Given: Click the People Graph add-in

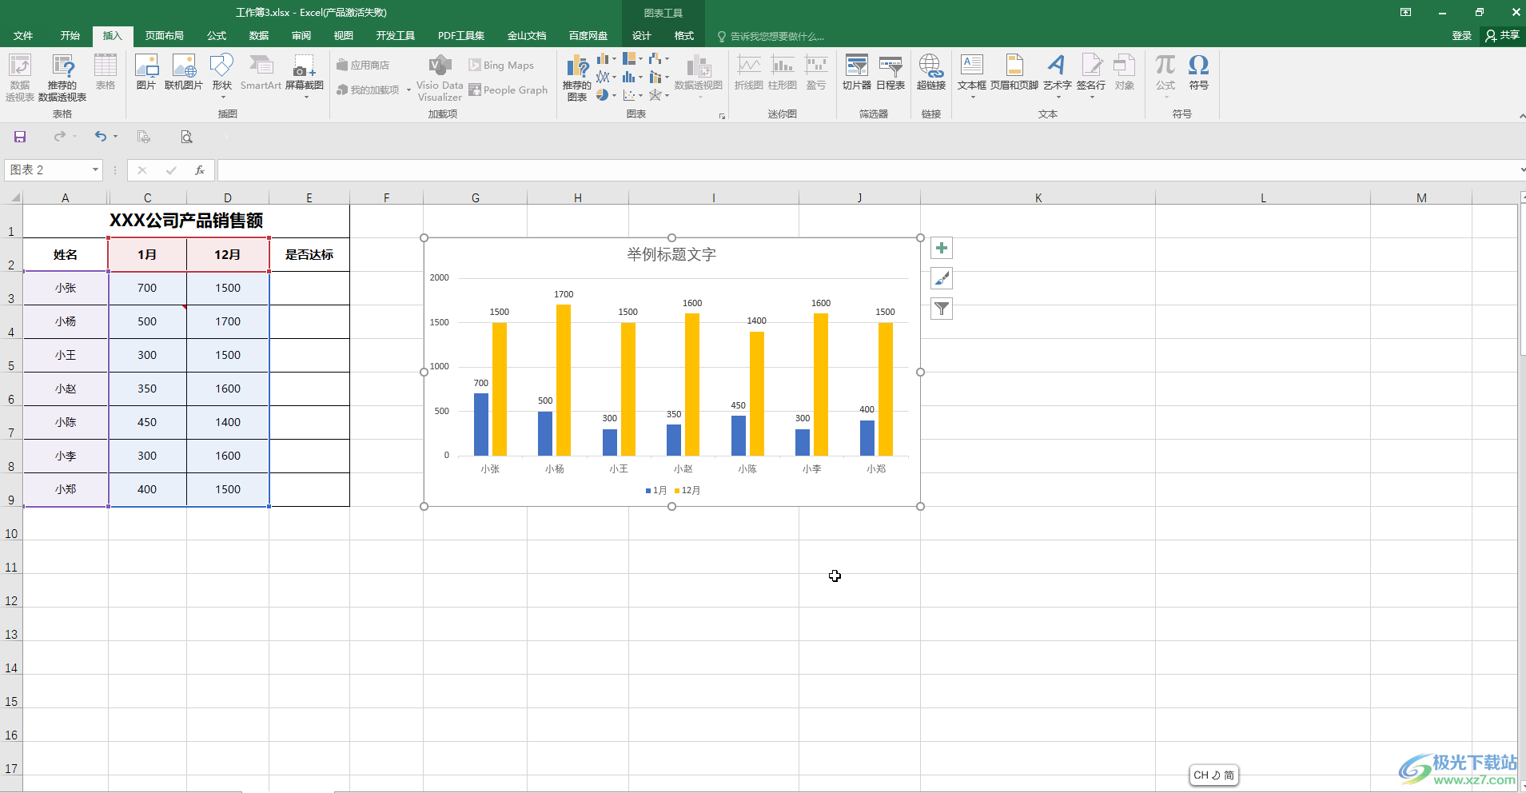Looking at the screenshot, I should (508, 90).
